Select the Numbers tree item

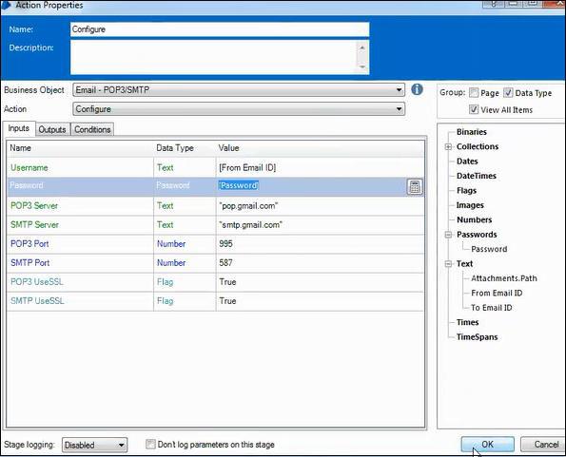tap(475, 219)
